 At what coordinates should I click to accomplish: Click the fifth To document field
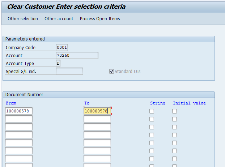point(97,143)
